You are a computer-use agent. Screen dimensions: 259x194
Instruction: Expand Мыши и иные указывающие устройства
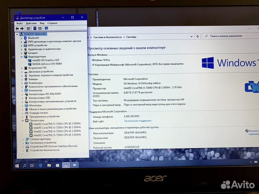coord(23,109)
